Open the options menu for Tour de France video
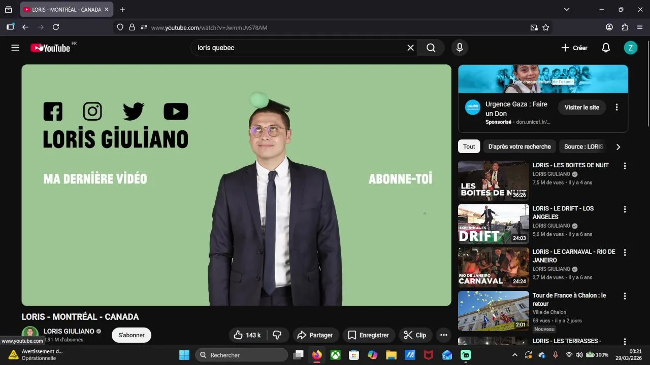 tap(625, 296)
